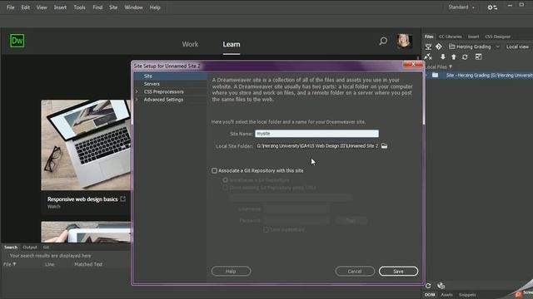533x299 pixels.
Task: Open the user profile avatar
Action: coord(405,42)
